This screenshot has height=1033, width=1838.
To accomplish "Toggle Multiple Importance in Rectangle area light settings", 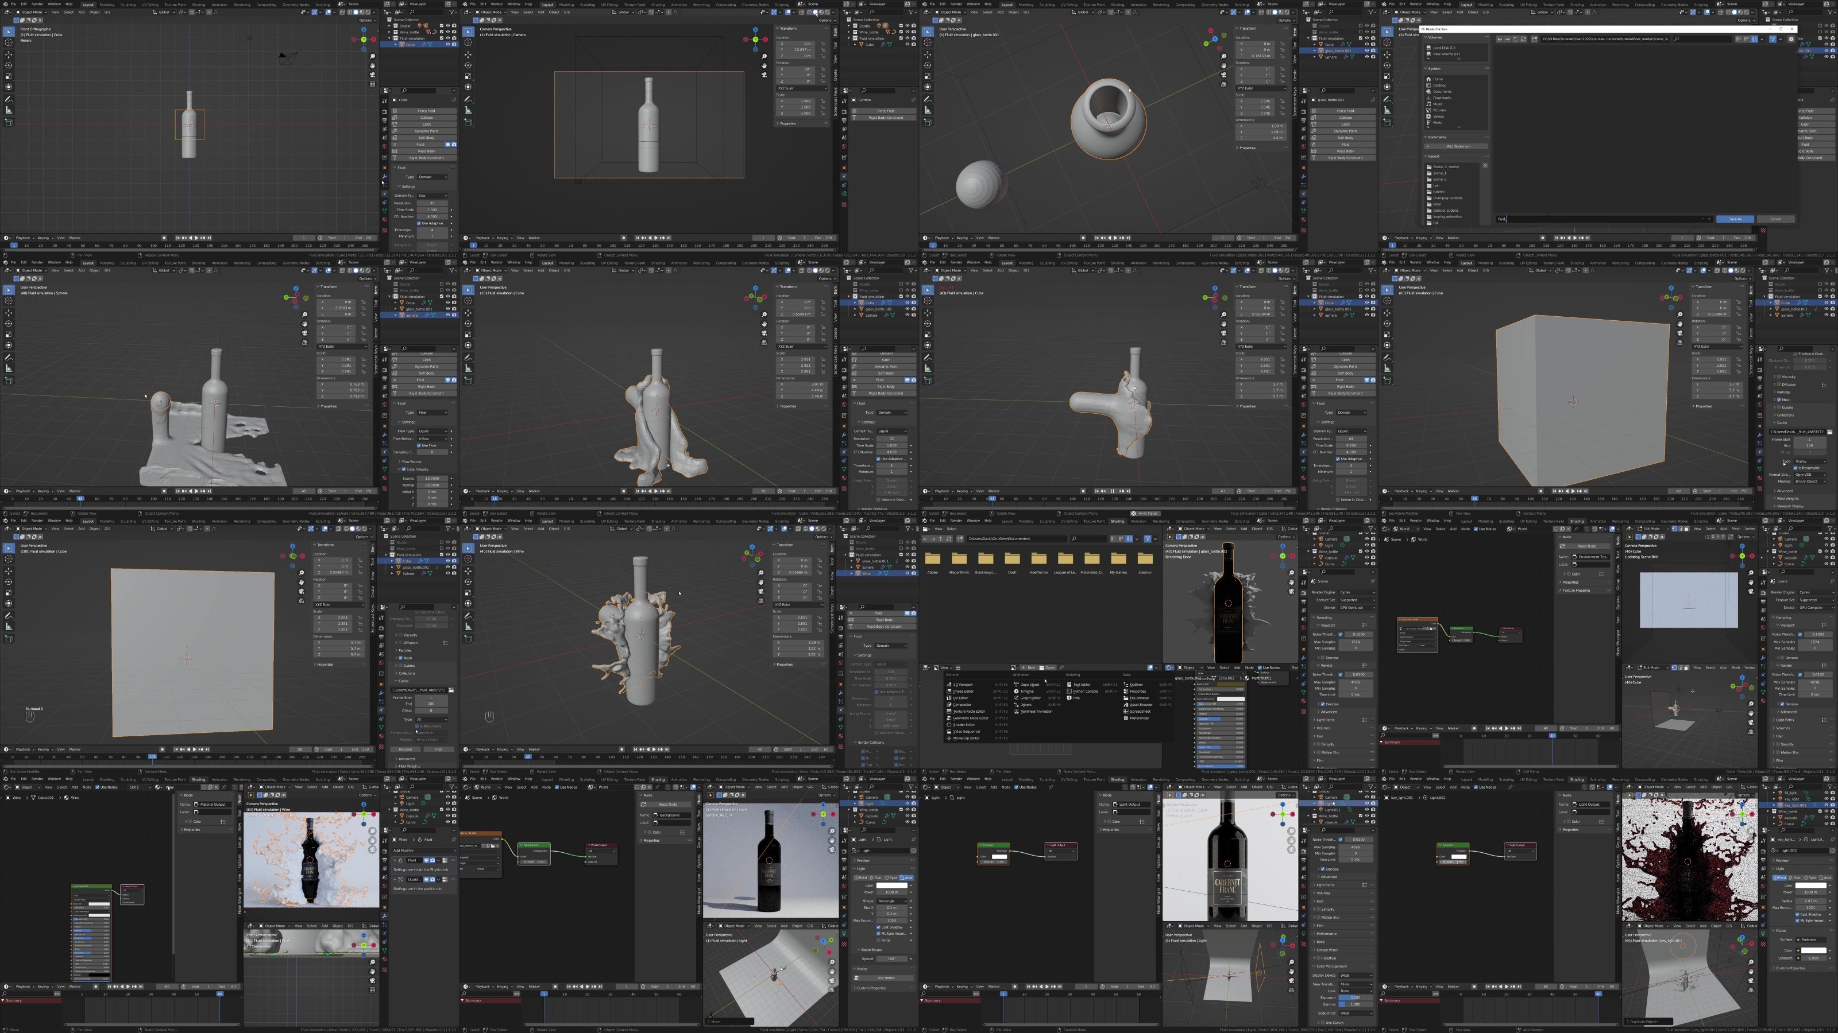I will (x=878, y=933).
